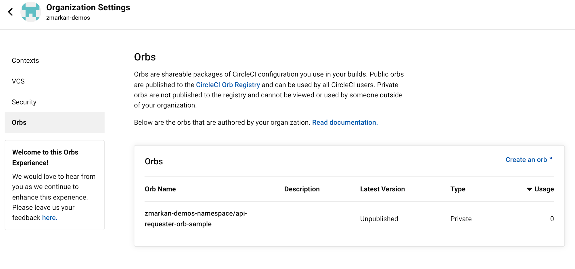Image resolution: width=575 pixels, height=269 pixels.
Task: Click the Private type cell
Action: (x=461, y=219)
